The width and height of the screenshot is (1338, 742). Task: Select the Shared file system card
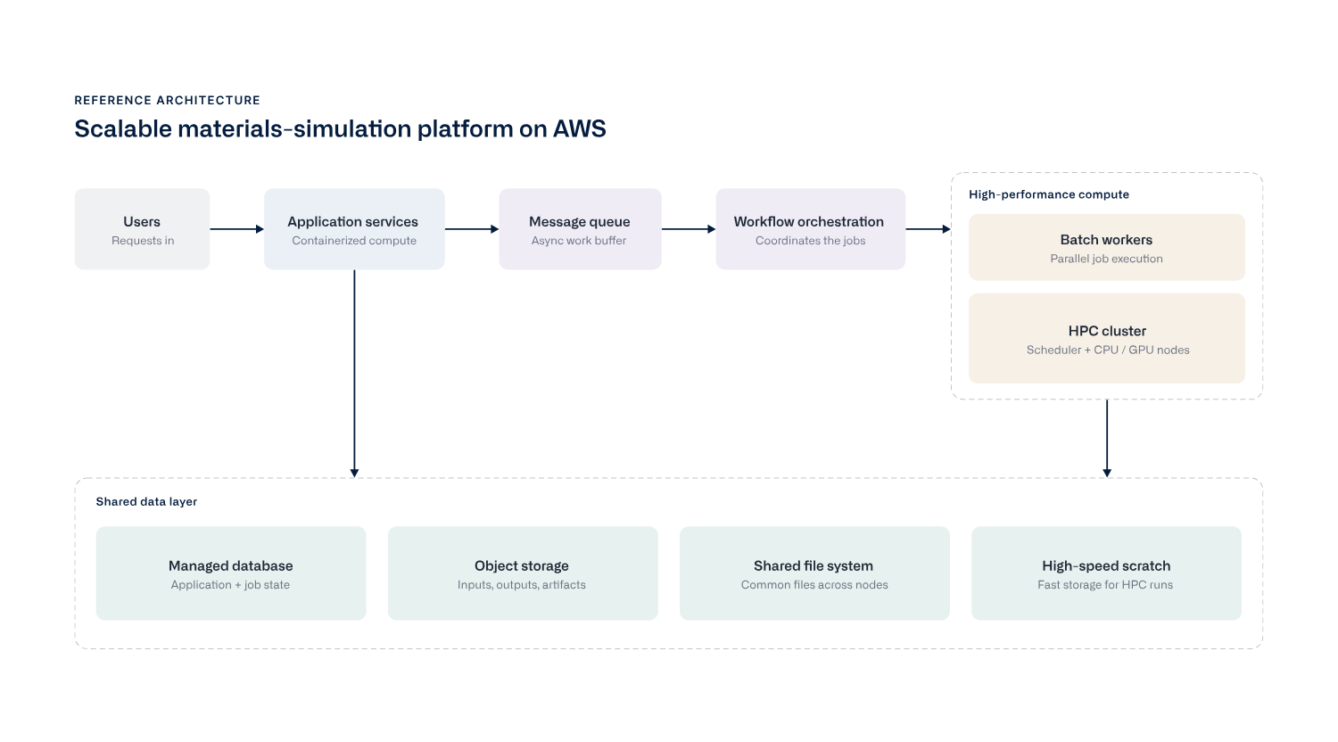tap(814, 573)
